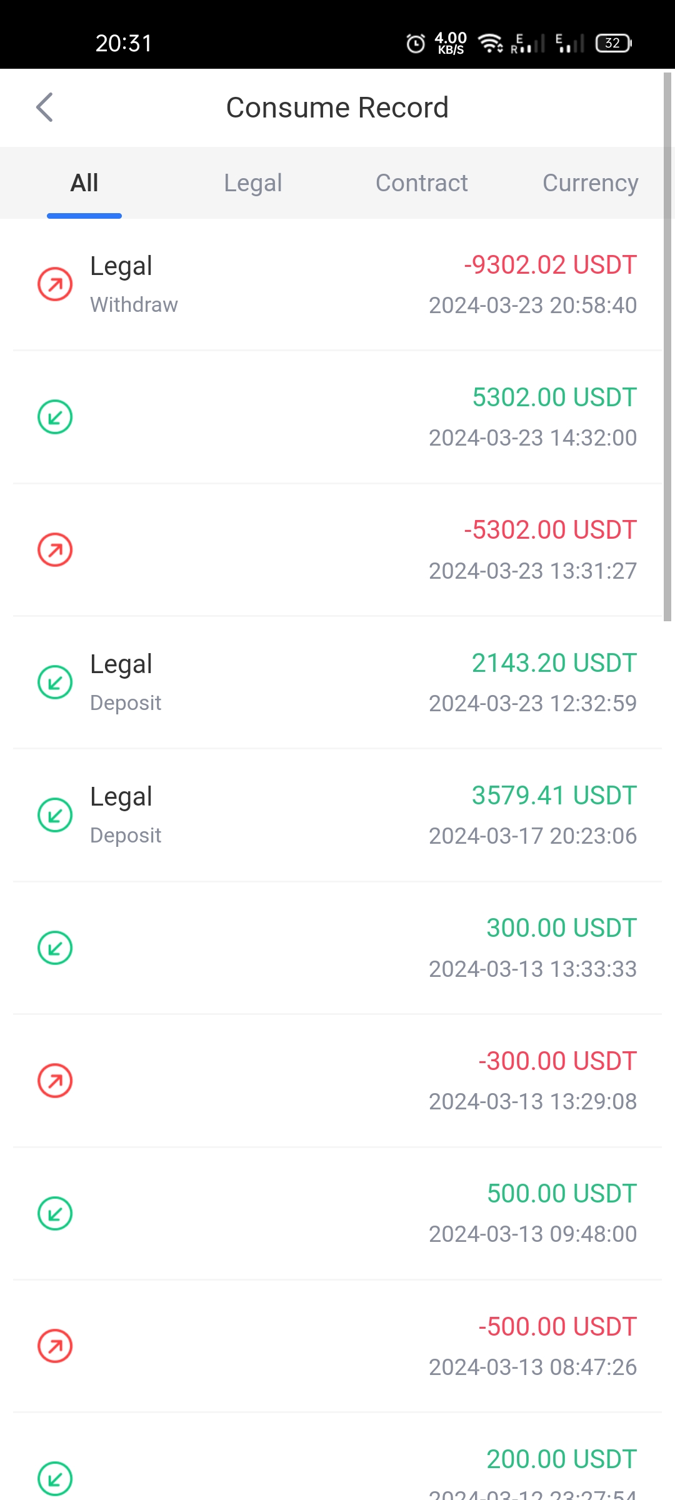The image size is (675, 1500).
Task: Open the Contract tab
Action: tap(421, 183)
